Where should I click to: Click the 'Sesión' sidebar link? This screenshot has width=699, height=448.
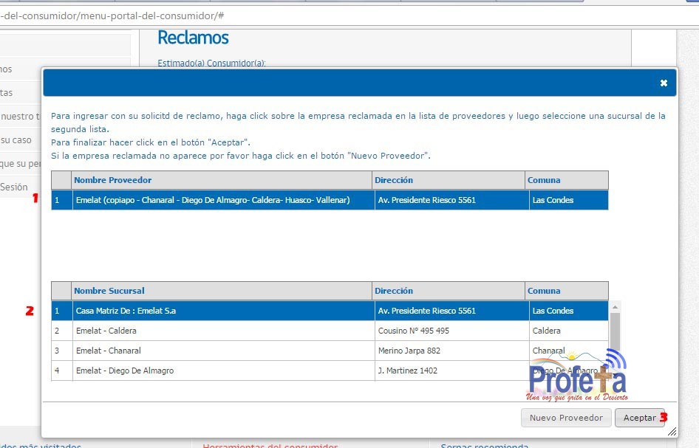14,187
